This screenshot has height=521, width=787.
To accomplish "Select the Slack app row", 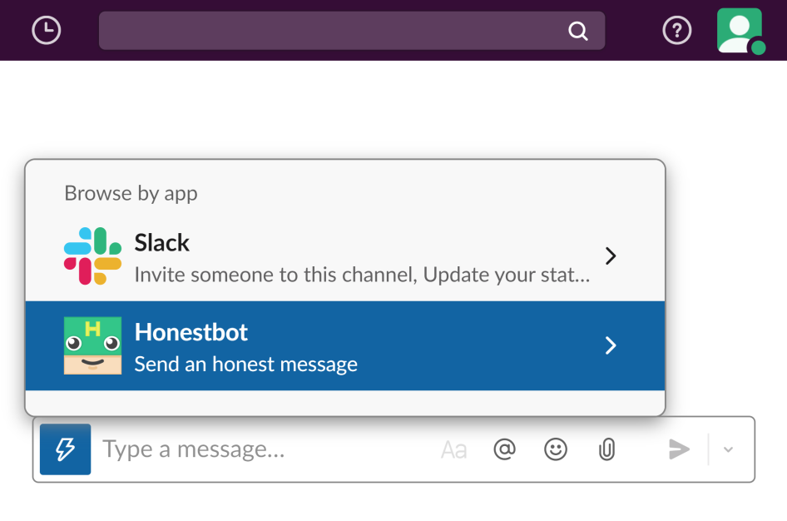I will pyautogui.click(x=344, y=257).
